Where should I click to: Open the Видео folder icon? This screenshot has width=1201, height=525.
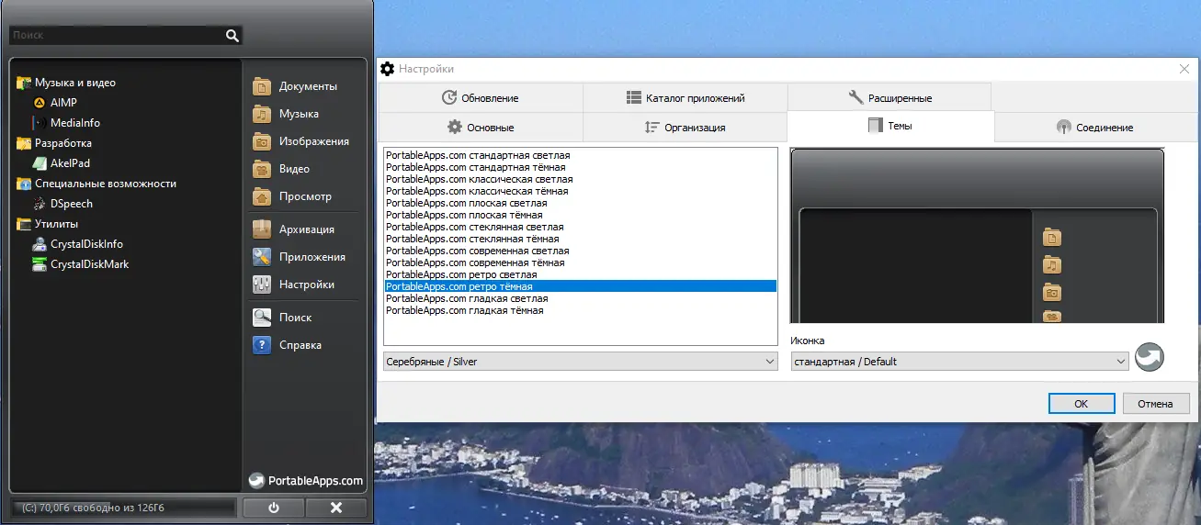click(x=262, y=169)
